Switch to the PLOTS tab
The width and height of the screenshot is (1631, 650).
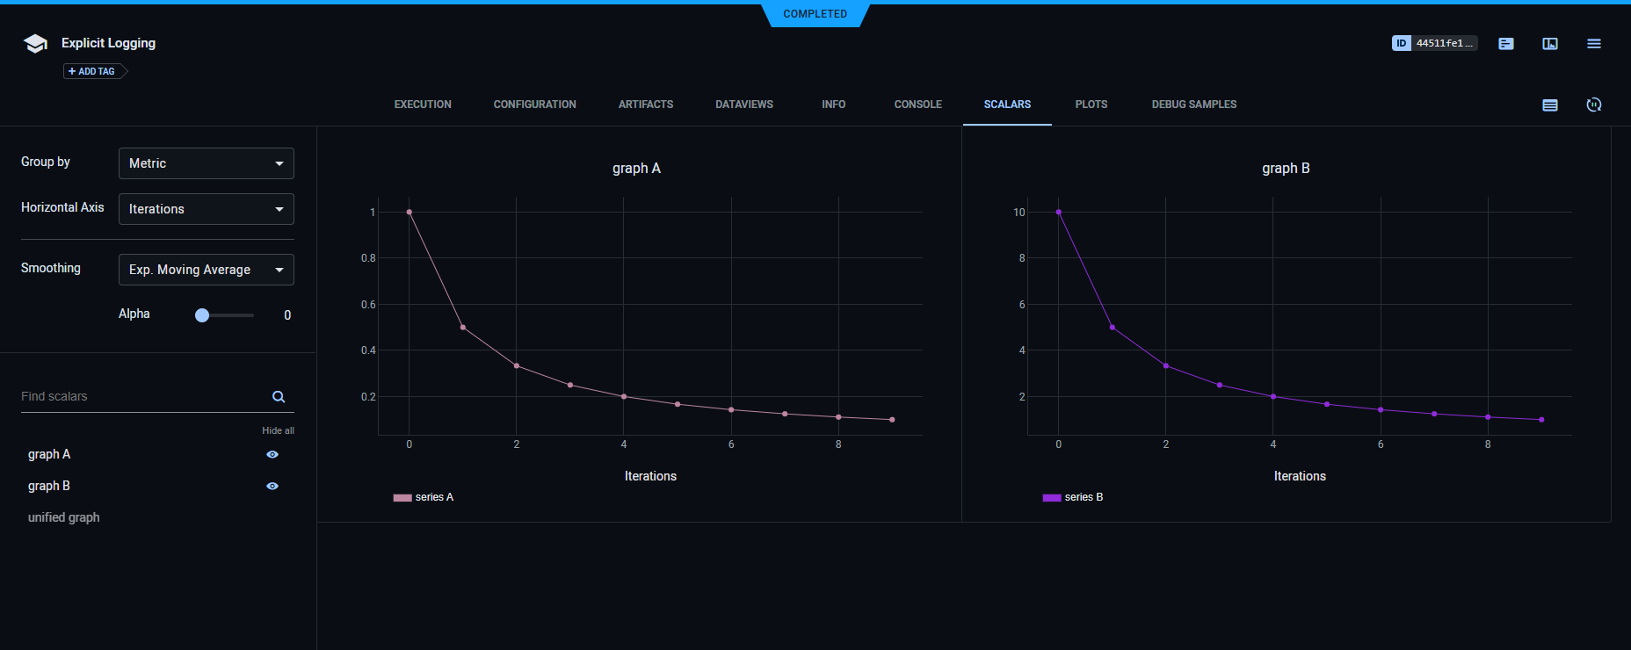(x=1091, y=105)
